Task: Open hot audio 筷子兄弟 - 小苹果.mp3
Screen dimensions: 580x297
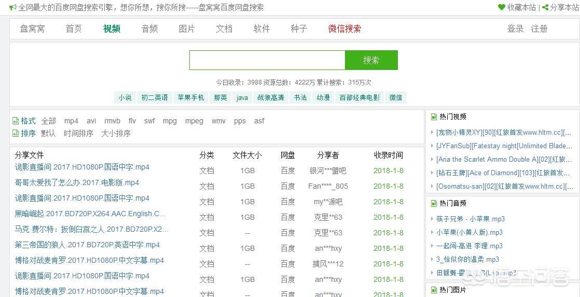Action: click(471, 219)
